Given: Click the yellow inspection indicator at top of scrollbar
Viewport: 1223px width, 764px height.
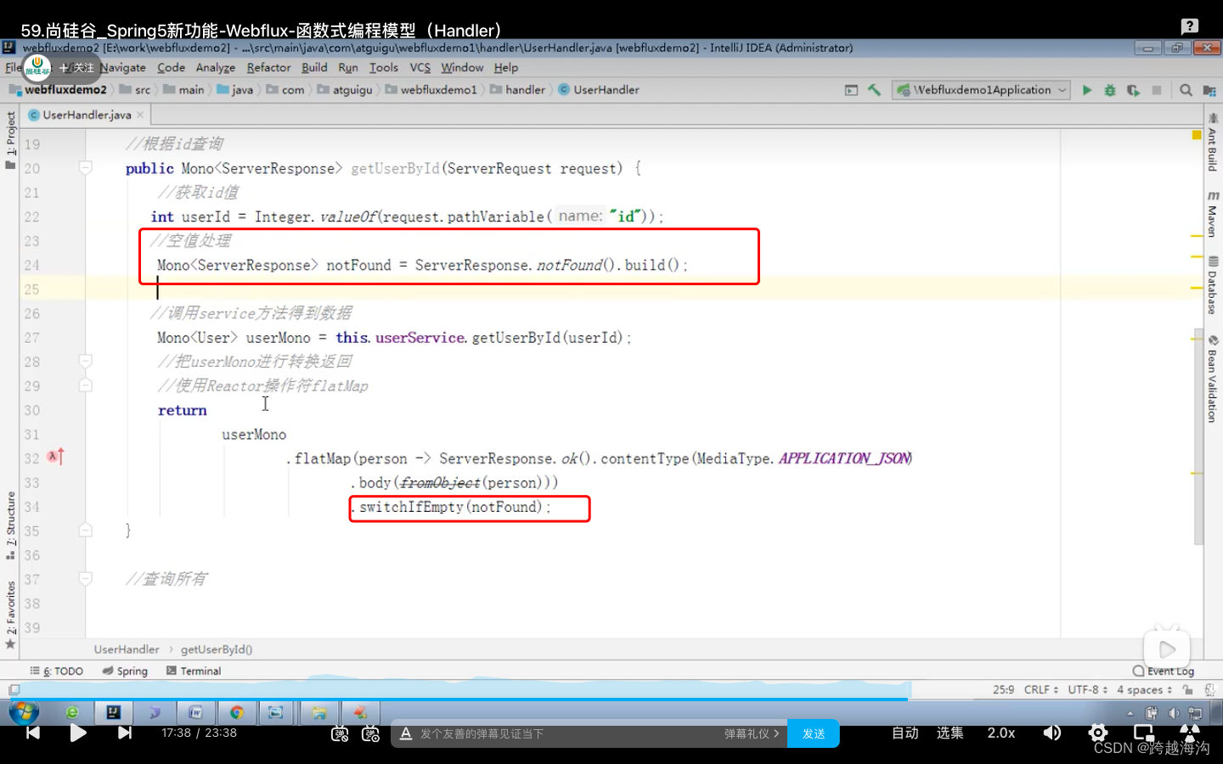Looking at the screenshot, I should coord(1198,135).
